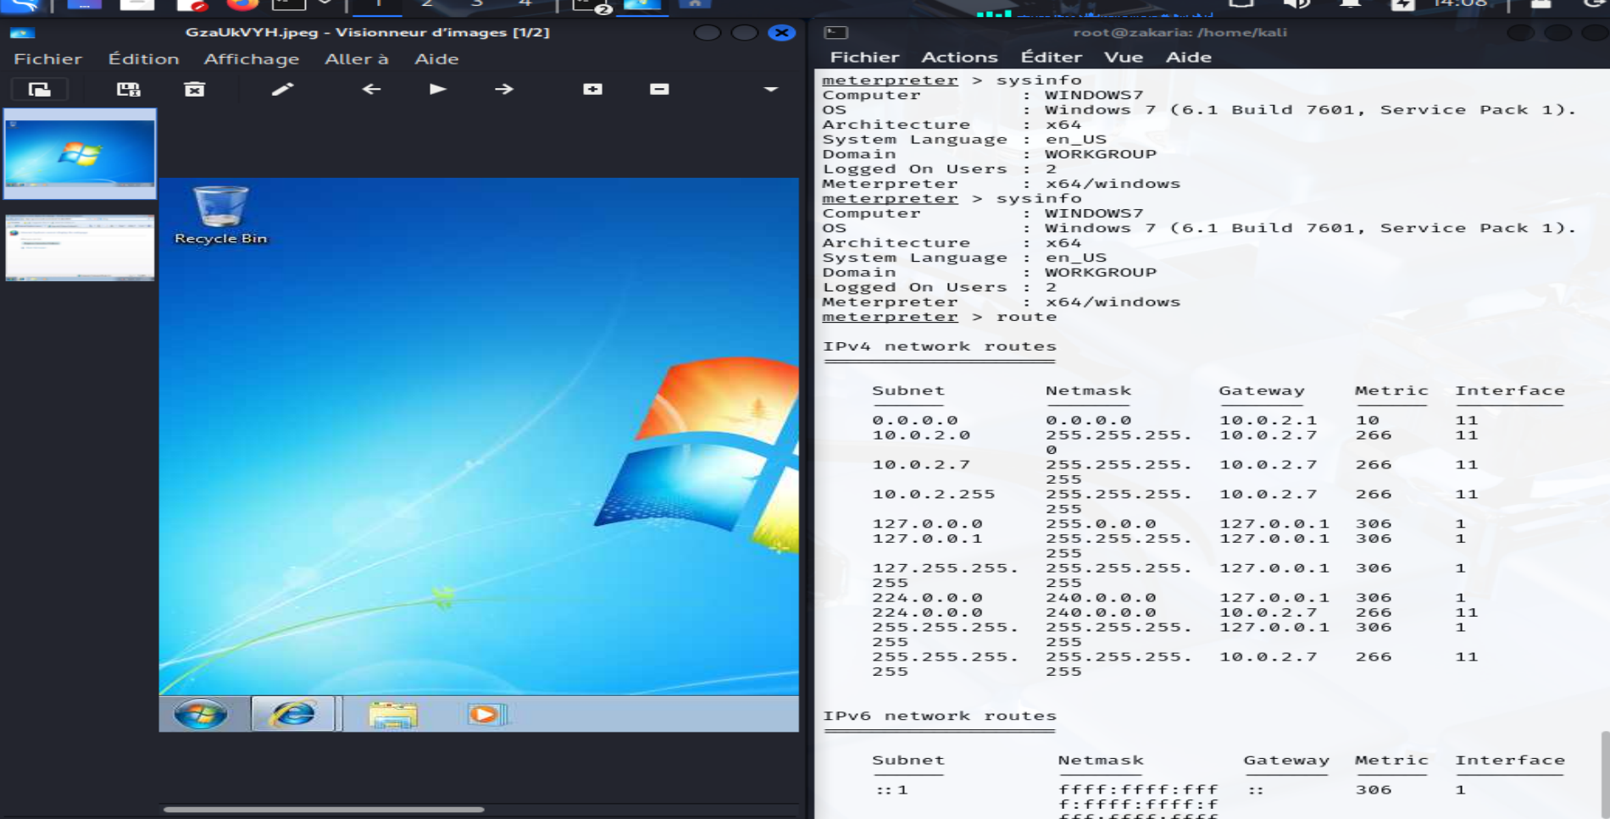
Task: Click the image viewer horizontal scrollbar
Action: (x=324, y=810)
